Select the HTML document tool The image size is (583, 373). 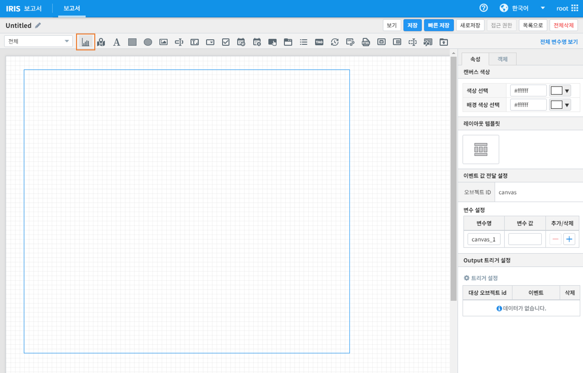pos(366,42)
